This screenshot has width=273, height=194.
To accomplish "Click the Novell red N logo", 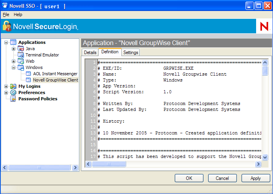I will tap(264, 26).
